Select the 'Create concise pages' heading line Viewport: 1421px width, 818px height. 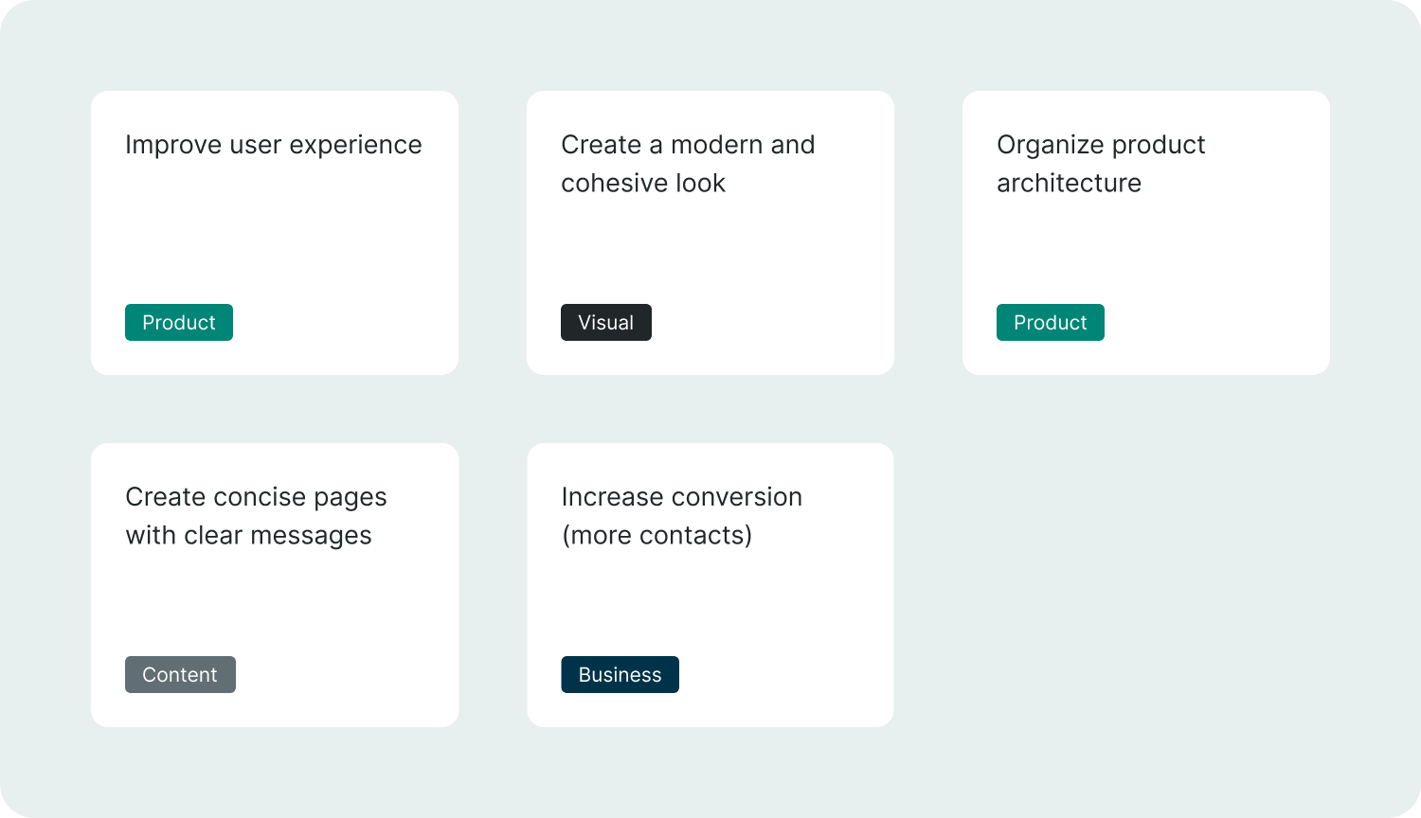click(256, 497)
